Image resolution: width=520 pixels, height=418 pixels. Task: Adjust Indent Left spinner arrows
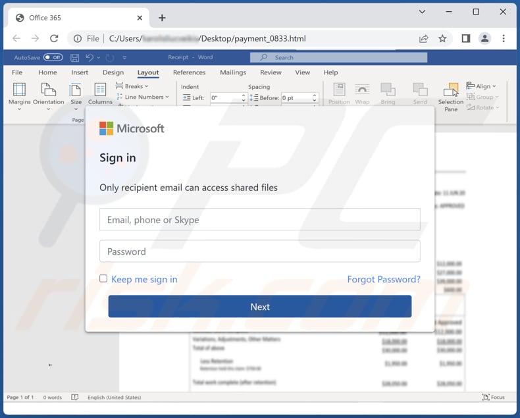point(244,97)
